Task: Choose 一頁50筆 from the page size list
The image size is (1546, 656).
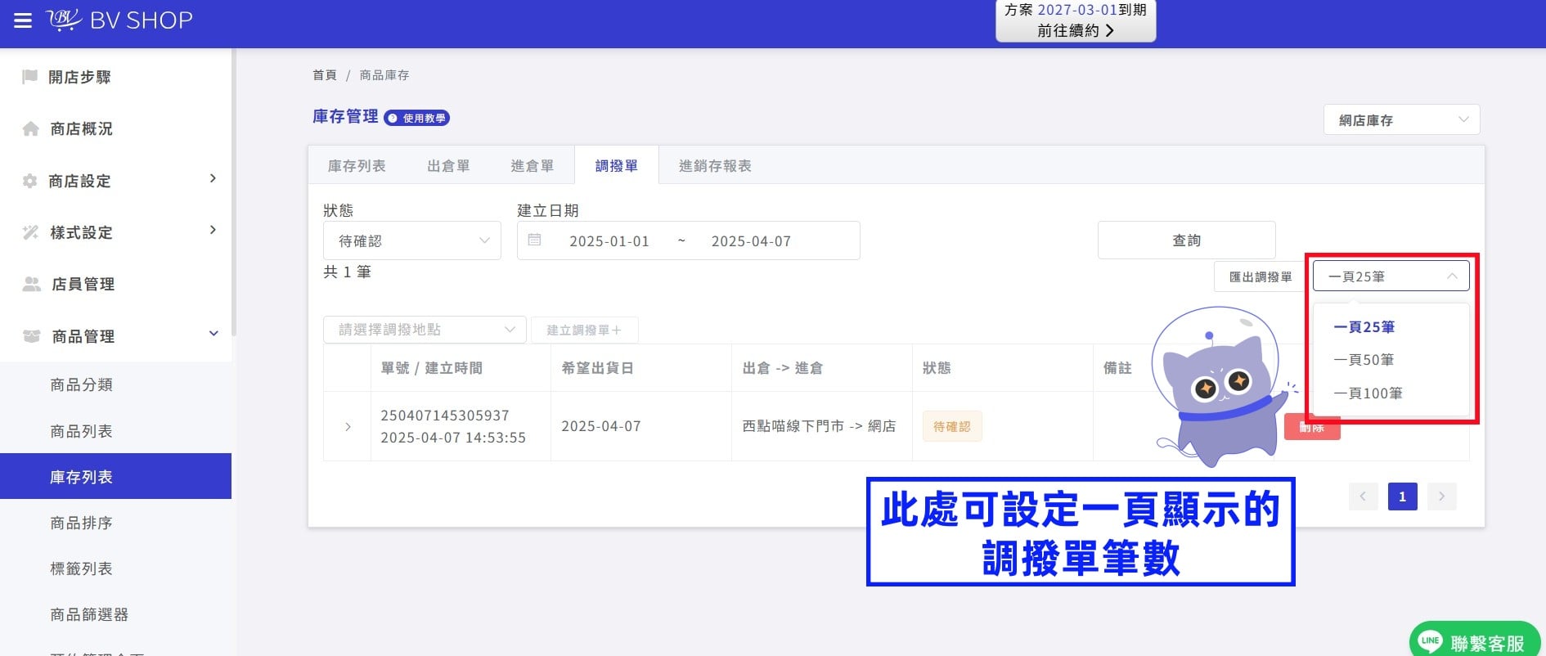Action: click(x=1391, y=360)
